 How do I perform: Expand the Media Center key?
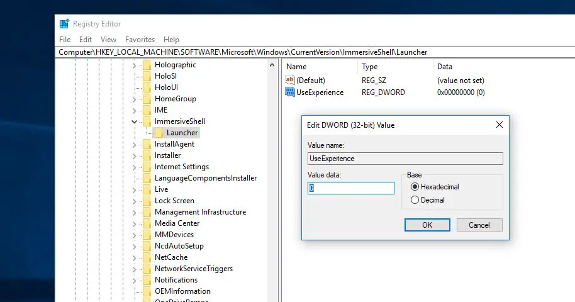(x=134, y=224)
